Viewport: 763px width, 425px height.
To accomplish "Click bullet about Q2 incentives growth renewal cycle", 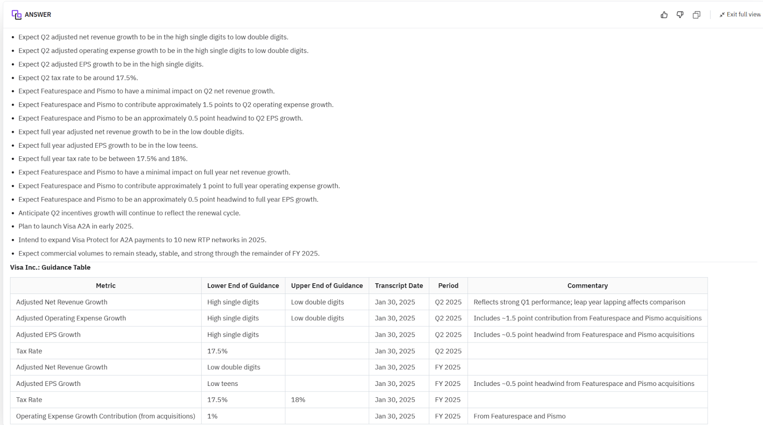I will pyautogui.click(x=129, y=213).
